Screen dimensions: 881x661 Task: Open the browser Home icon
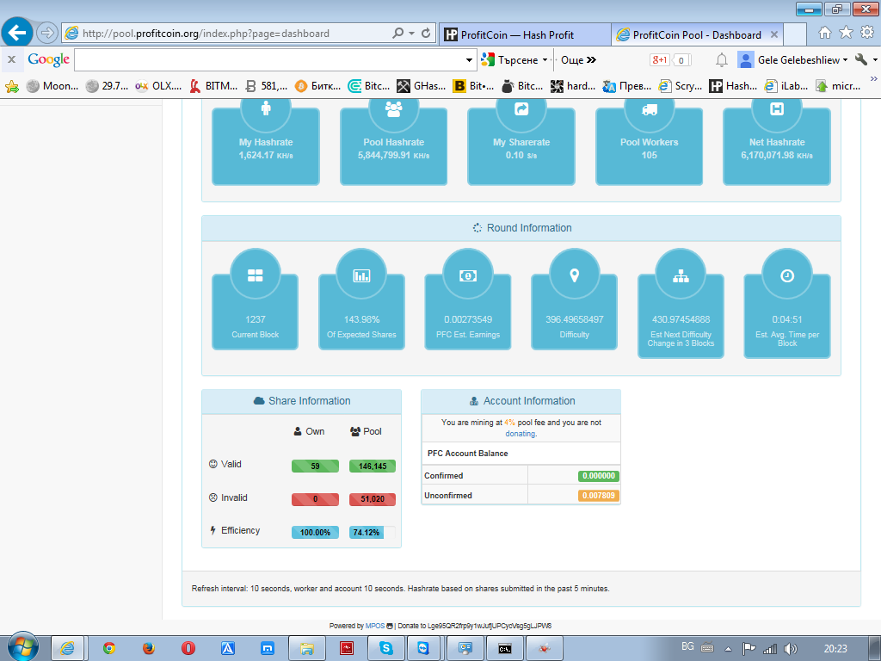(824, 33)
